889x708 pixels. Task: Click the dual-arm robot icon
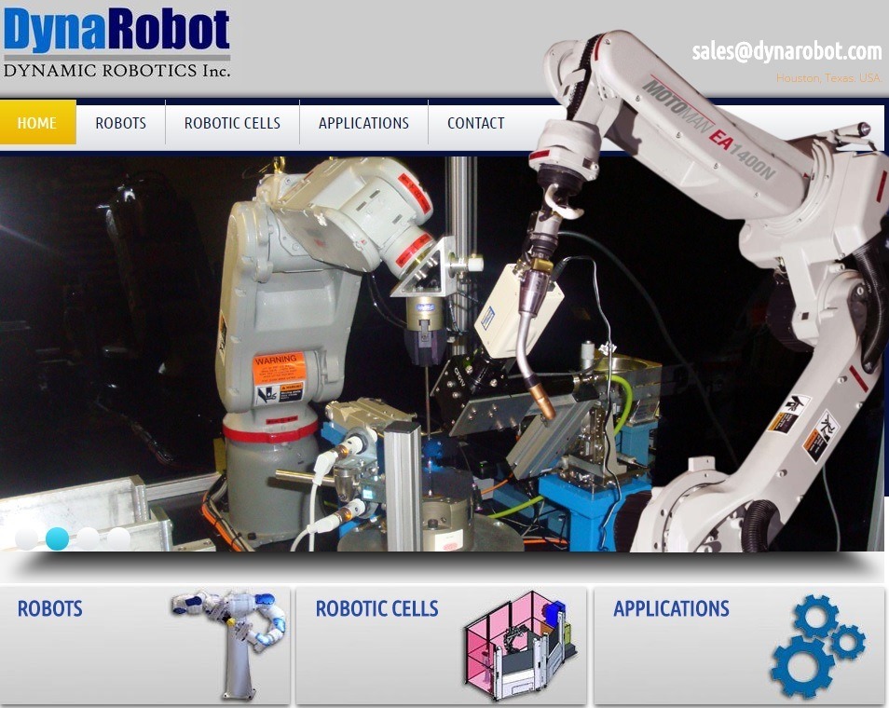click(x=229, y=646)
